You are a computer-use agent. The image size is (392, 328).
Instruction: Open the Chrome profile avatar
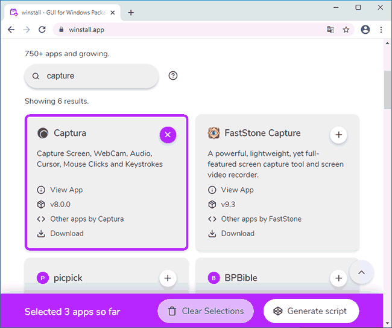pos(365,30)
